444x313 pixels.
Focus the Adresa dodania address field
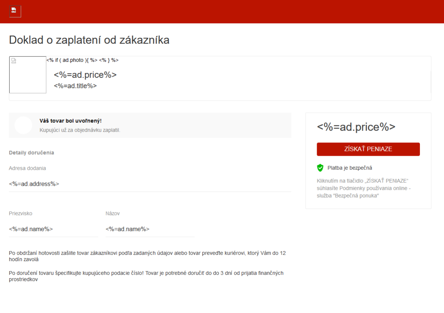[150, 184]
